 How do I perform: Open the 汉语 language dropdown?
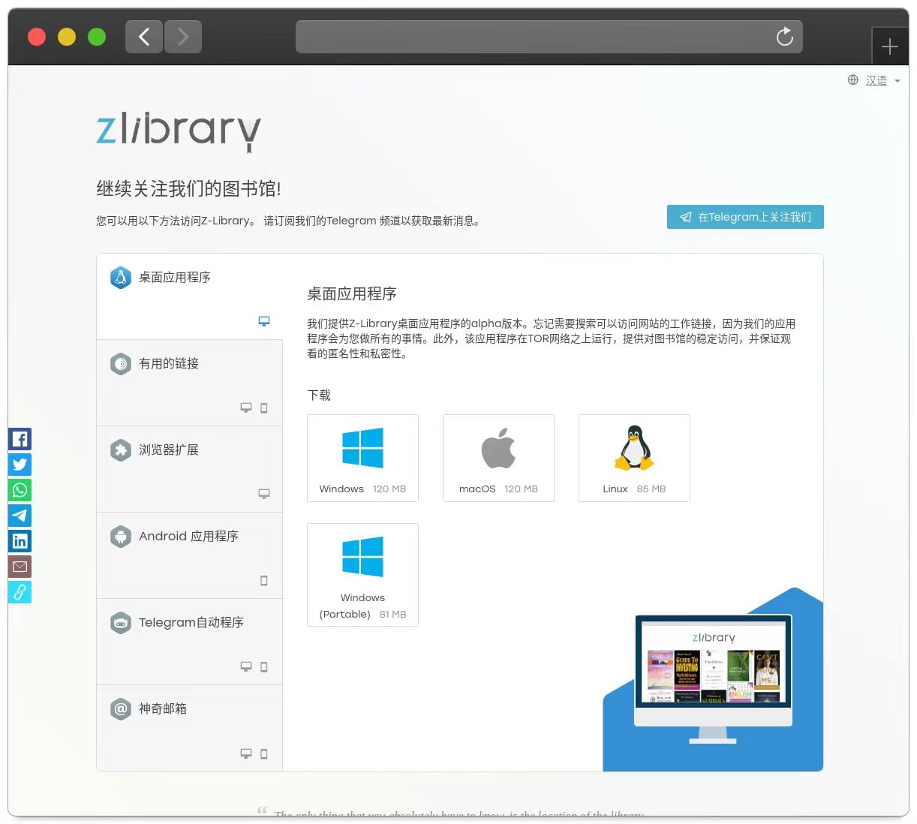(876, 80)
